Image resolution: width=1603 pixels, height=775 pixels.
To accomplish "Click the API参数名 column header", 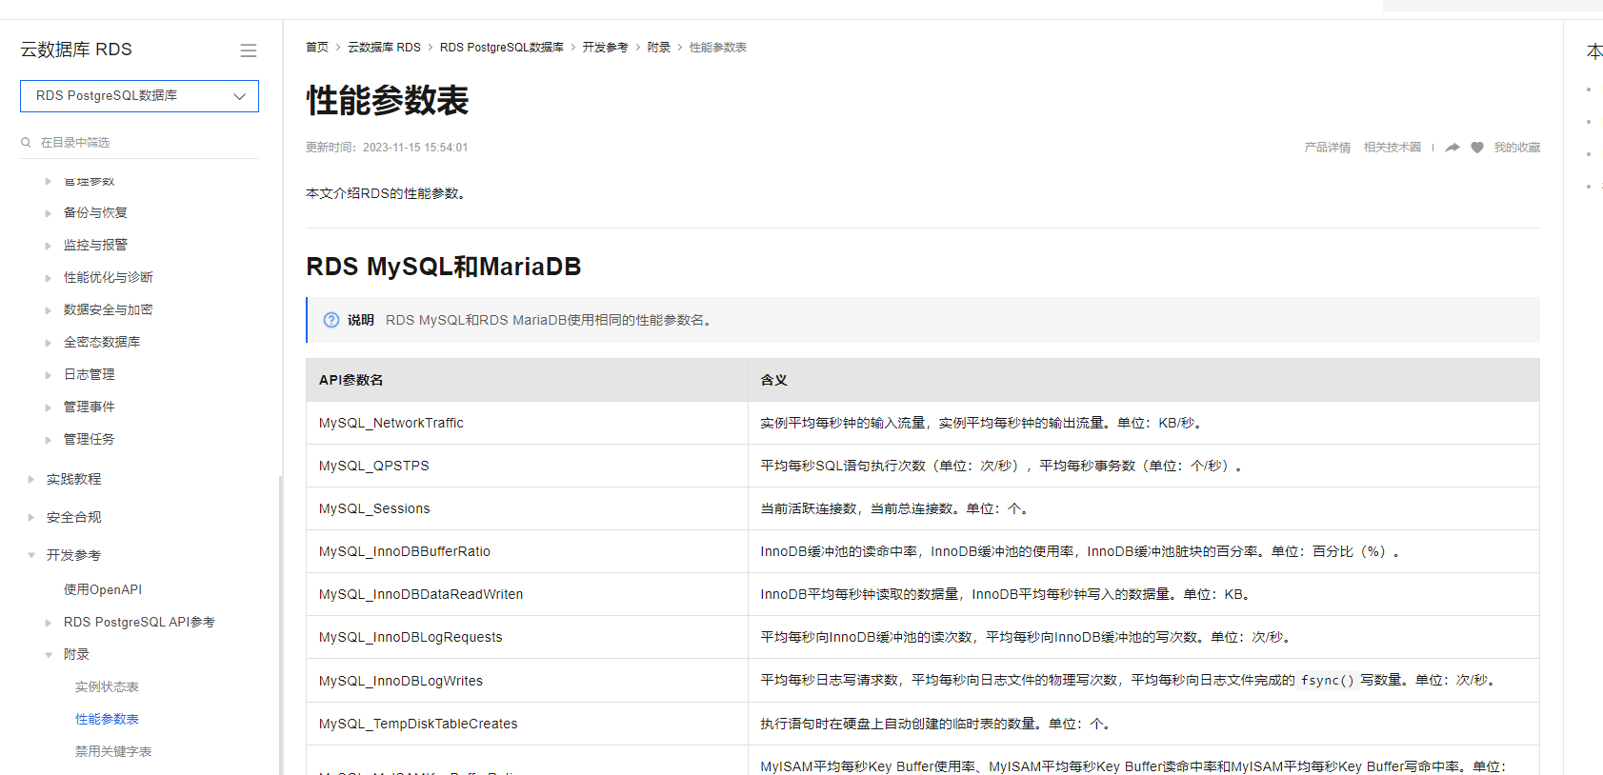I will point(527,381).
